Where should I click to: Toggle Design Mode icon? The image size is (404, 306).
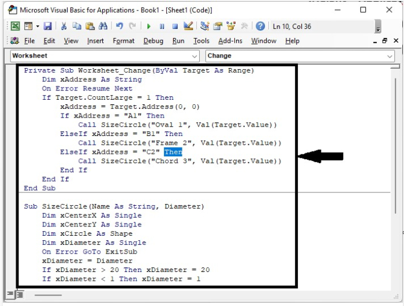[x=188, y=27]
